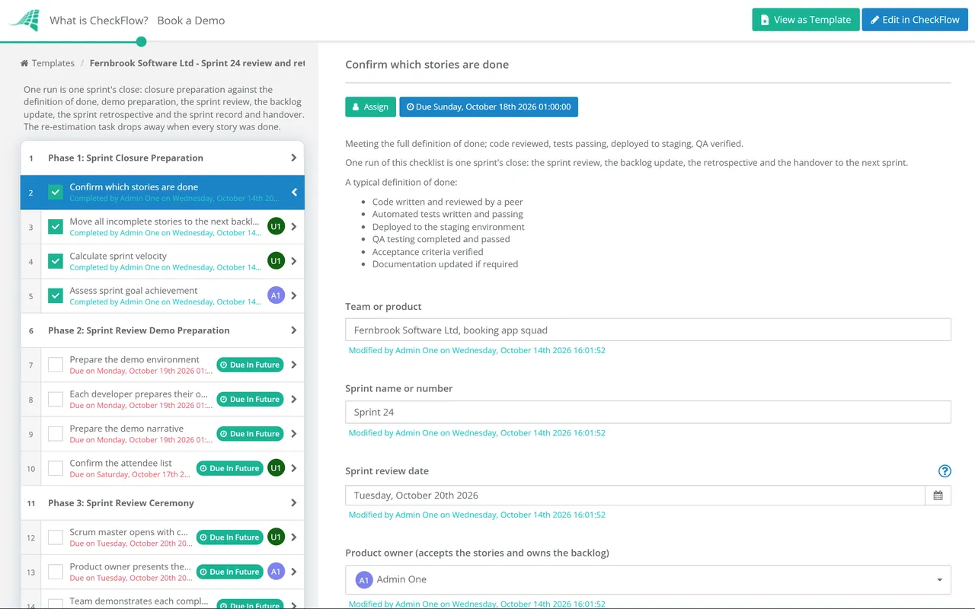975x609 pixels.
Task: Check Prepare the demo narrative task
Action: pos(55,434)
